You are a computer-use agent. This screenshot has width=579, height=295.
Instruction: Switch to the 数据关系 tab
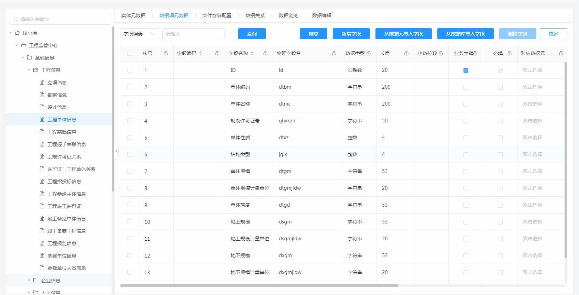[255, 15]
